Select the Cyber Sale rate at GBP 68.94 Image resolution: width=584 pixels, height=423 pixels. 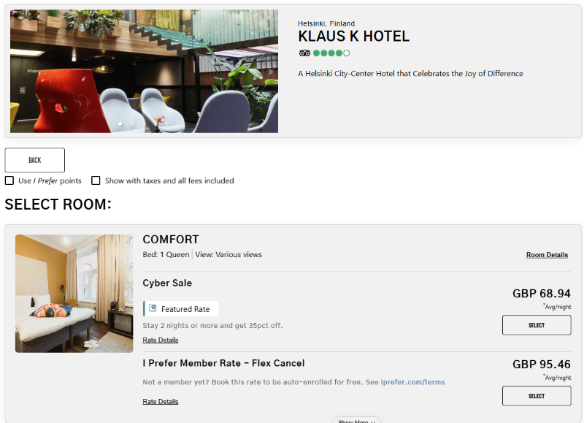537,325
